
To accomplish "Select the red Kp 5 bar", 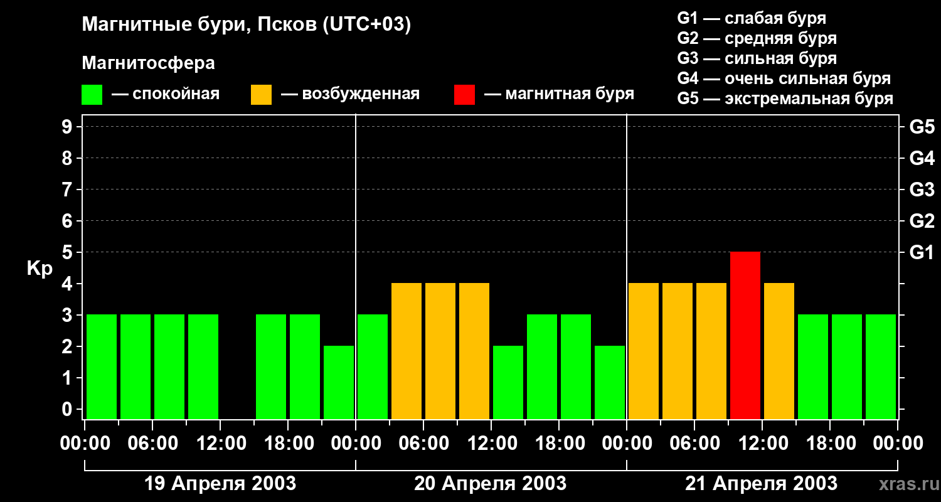I will (745, 335).
